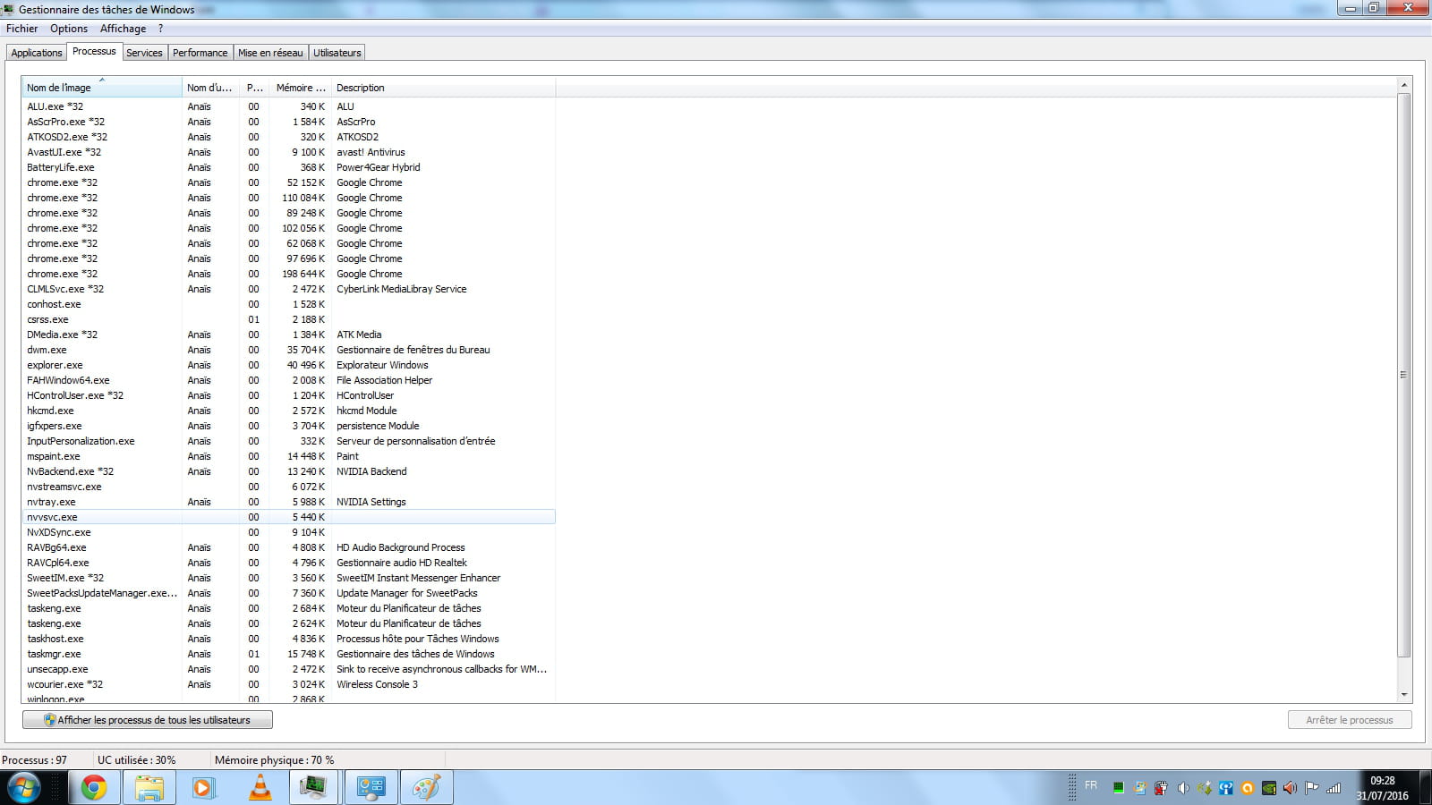Select the Processus tab
1432x805 pixels.
coord(94,51)
